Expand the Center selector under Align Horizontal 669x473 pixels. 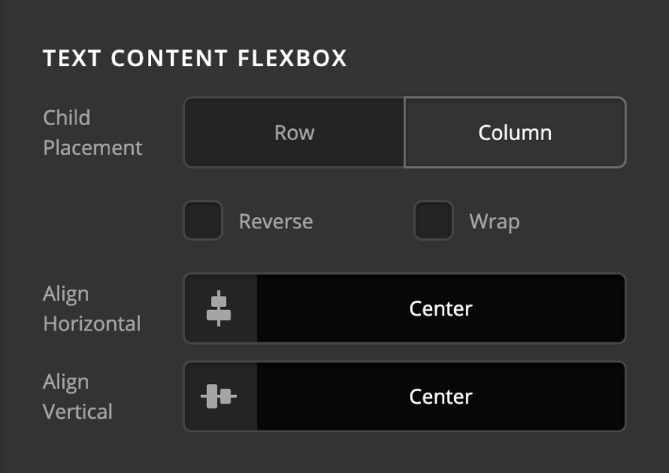pyautogui.click(x=441, y=309)
